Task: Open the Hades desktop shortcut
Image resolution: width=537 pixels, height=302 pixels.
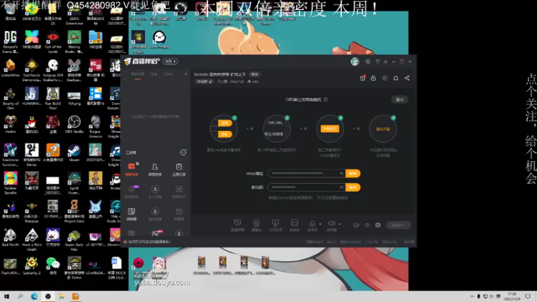Action: 10,124
